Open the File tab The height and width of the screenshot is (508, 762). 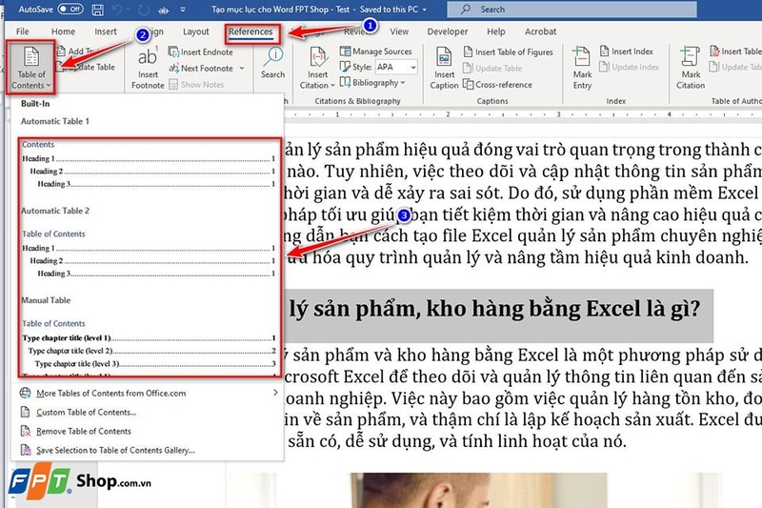(x=22, y=31)
